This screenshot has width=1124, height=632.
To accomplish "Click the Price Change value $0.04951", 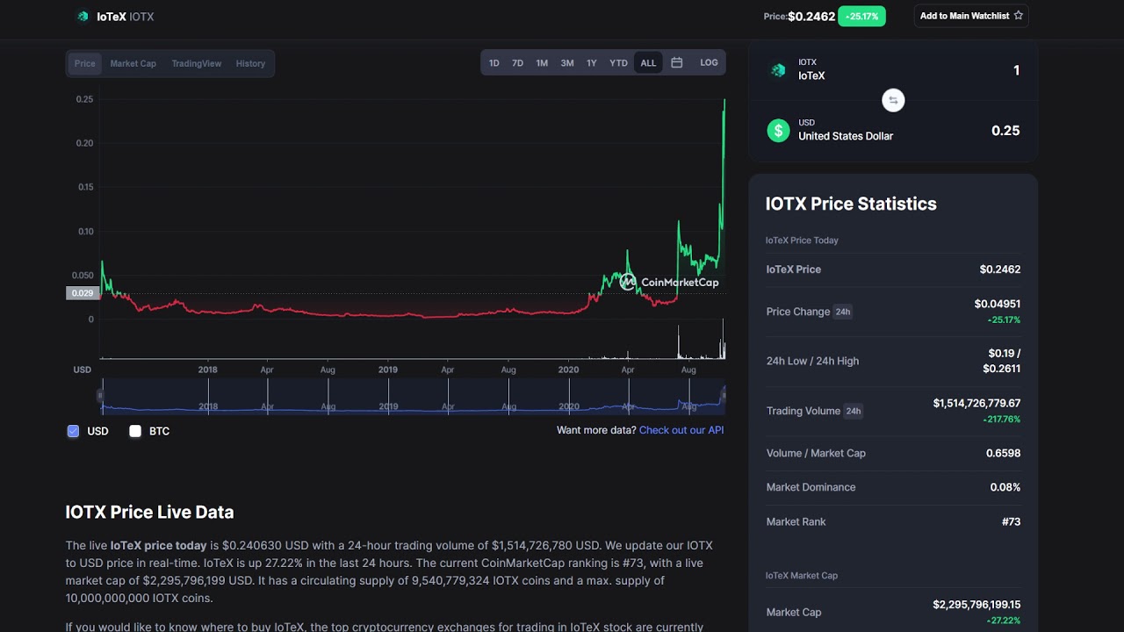I will point(998,304).
